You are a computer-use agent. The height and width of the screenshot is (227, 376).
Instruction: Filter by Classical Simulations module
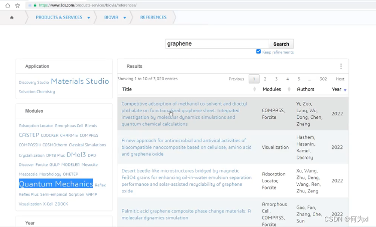coord(87,145)
